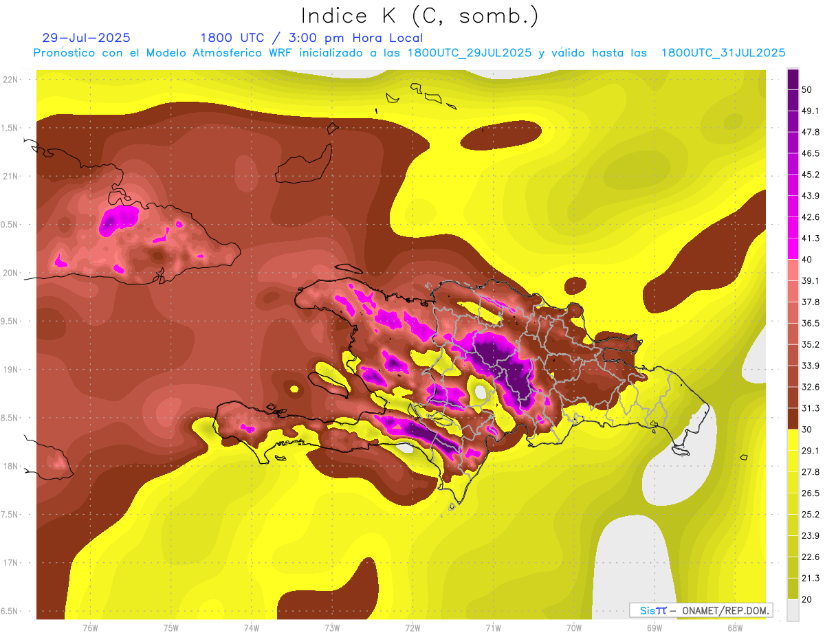Click the "17N" latitude label
The width and height of the screenshot is (825, 637).
(10, 563)
